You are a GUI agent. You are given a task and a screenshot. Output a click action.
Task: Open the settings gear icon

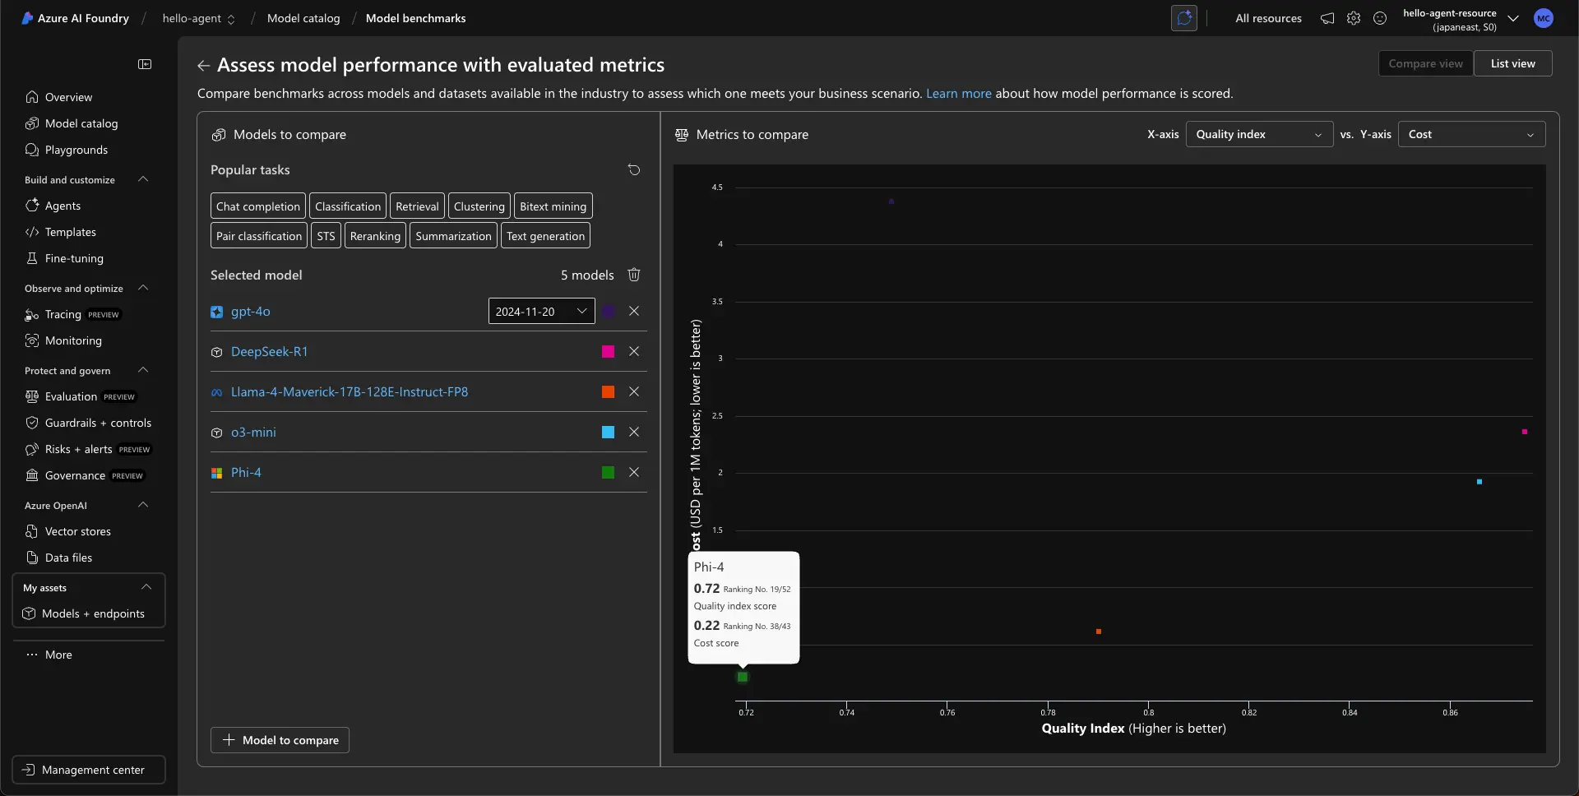[1354, 18]
